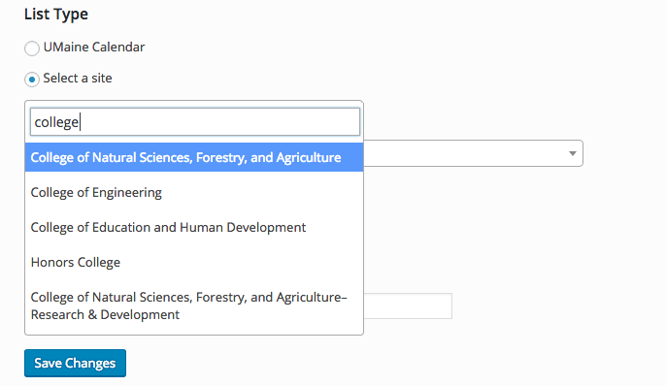Click the text field partly hidden behind the list
The height and width of the screenshot is (386, 666).
[x=408, y=306]
